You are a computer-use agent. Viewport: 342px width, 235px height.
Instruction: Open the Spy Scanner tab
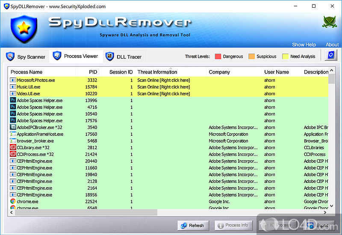[26, 57]
